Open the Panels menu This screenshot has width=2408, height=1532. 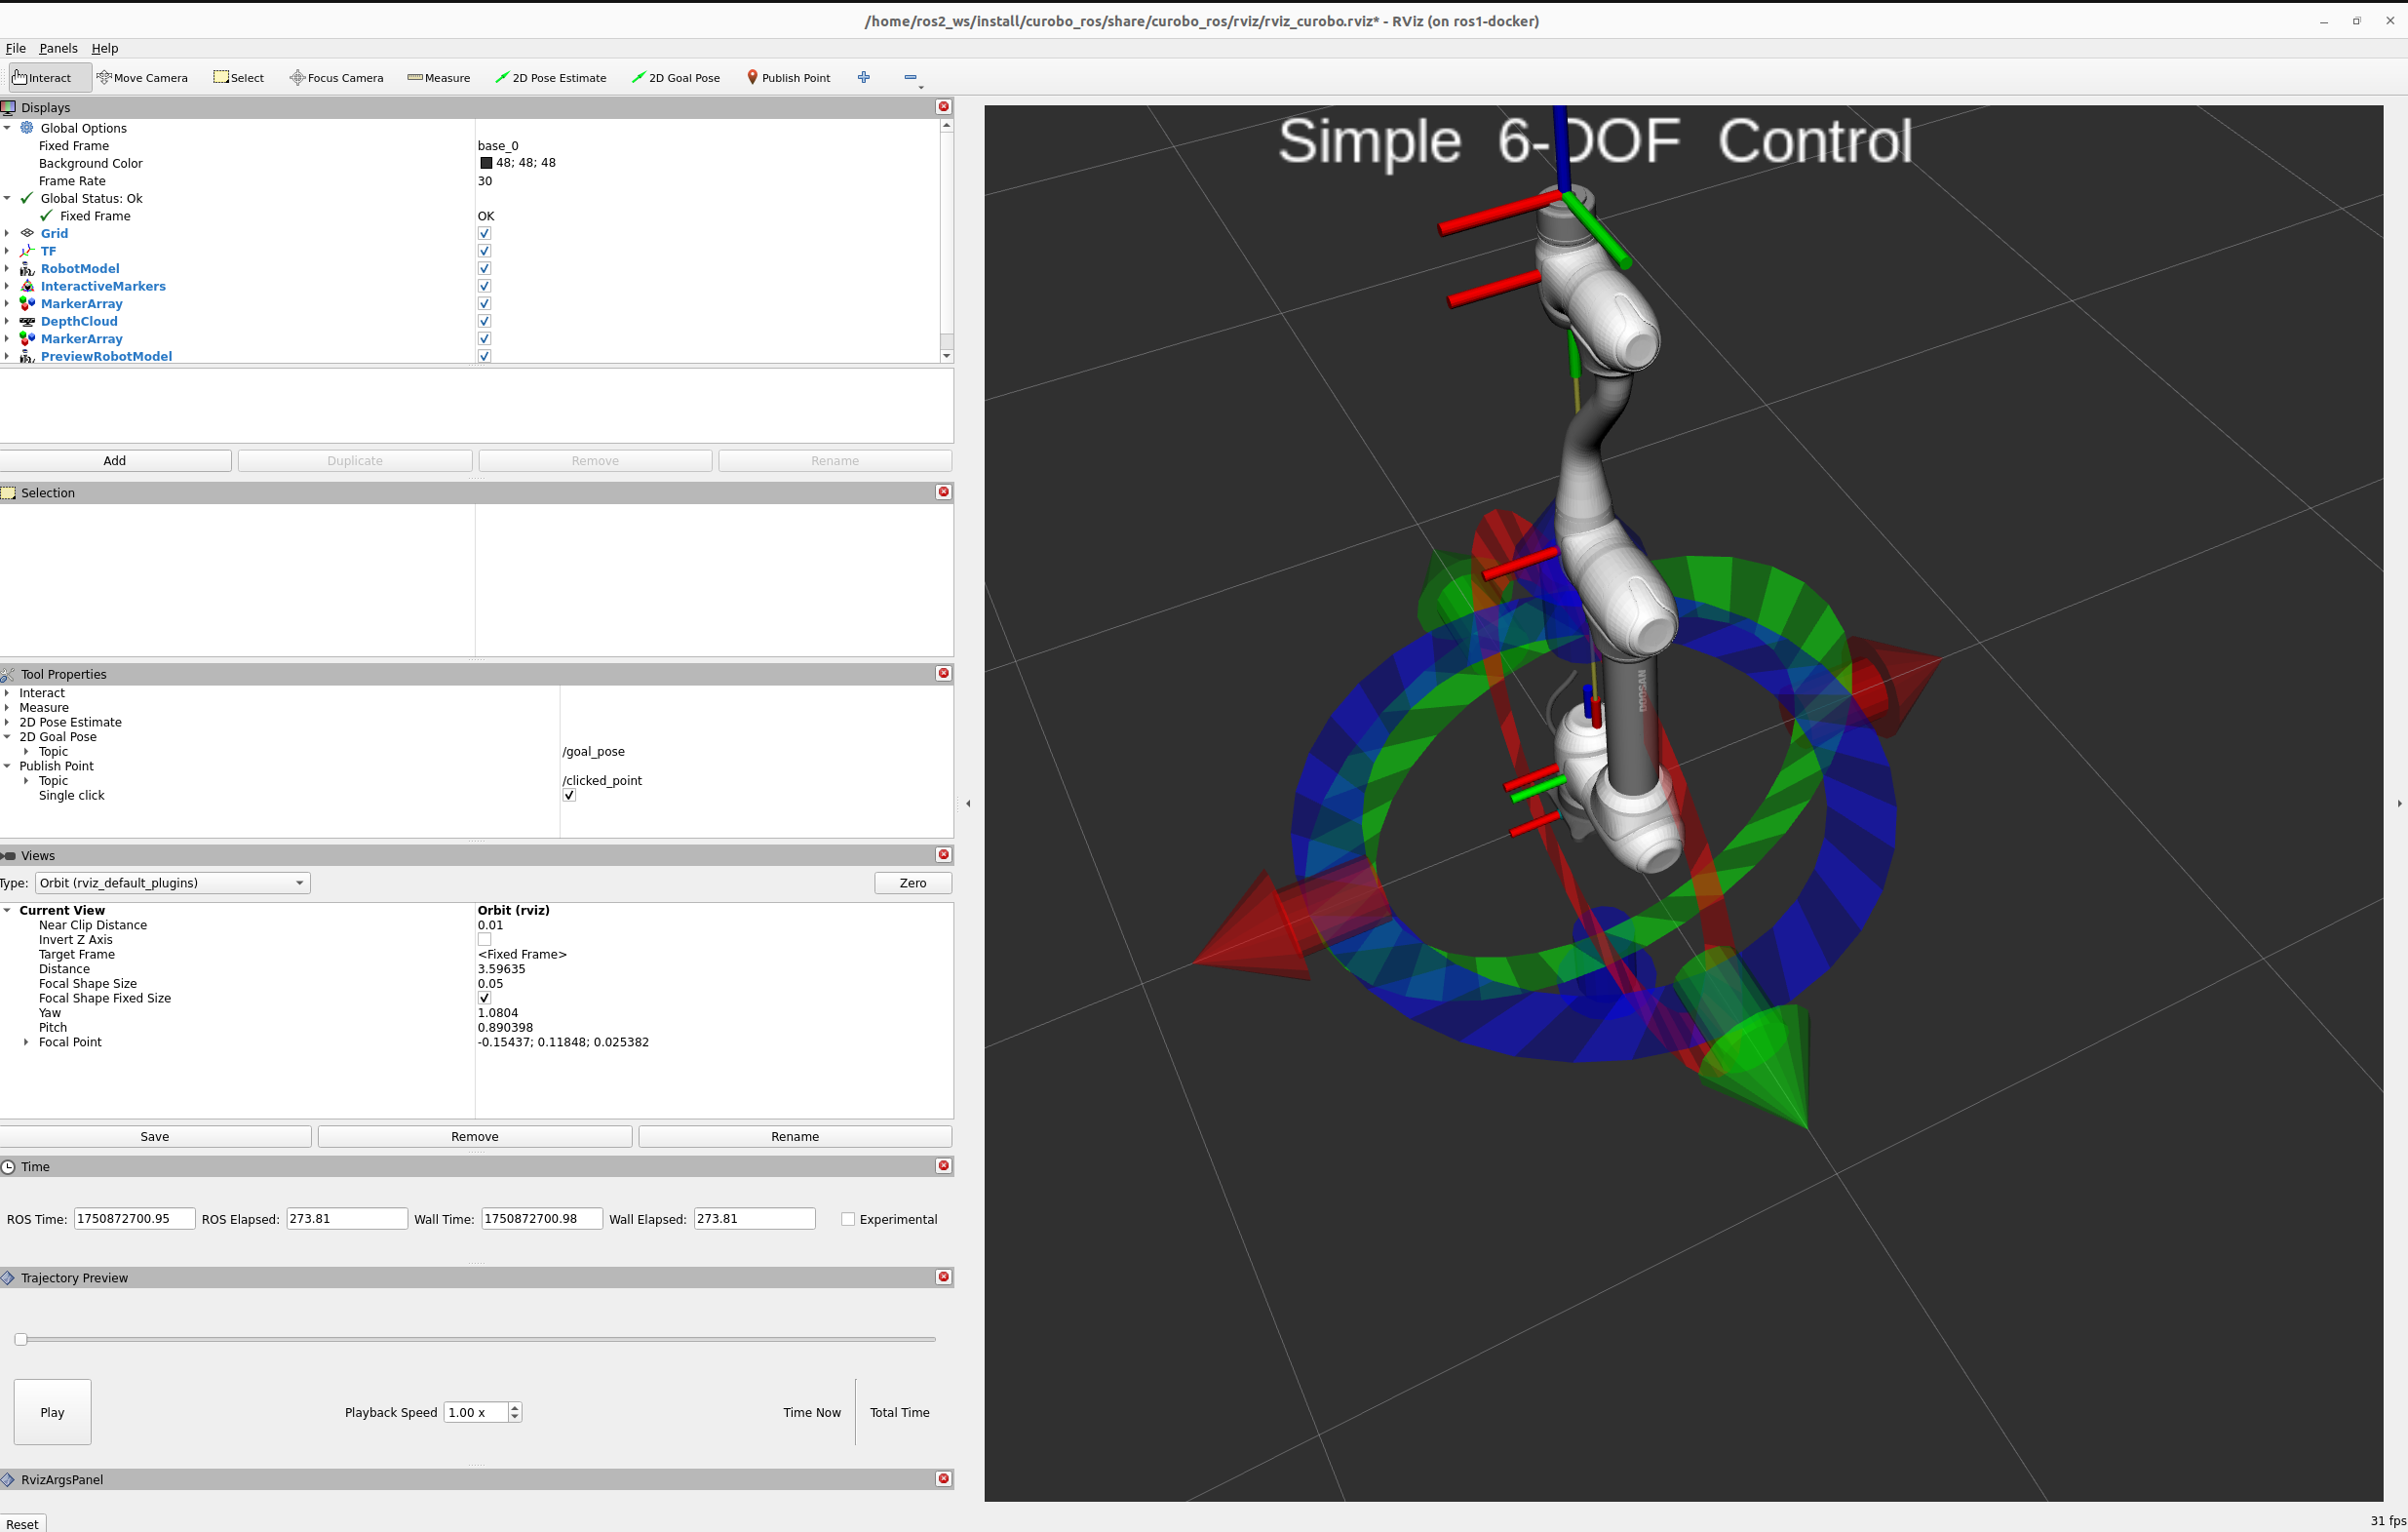tap(58, 48)
